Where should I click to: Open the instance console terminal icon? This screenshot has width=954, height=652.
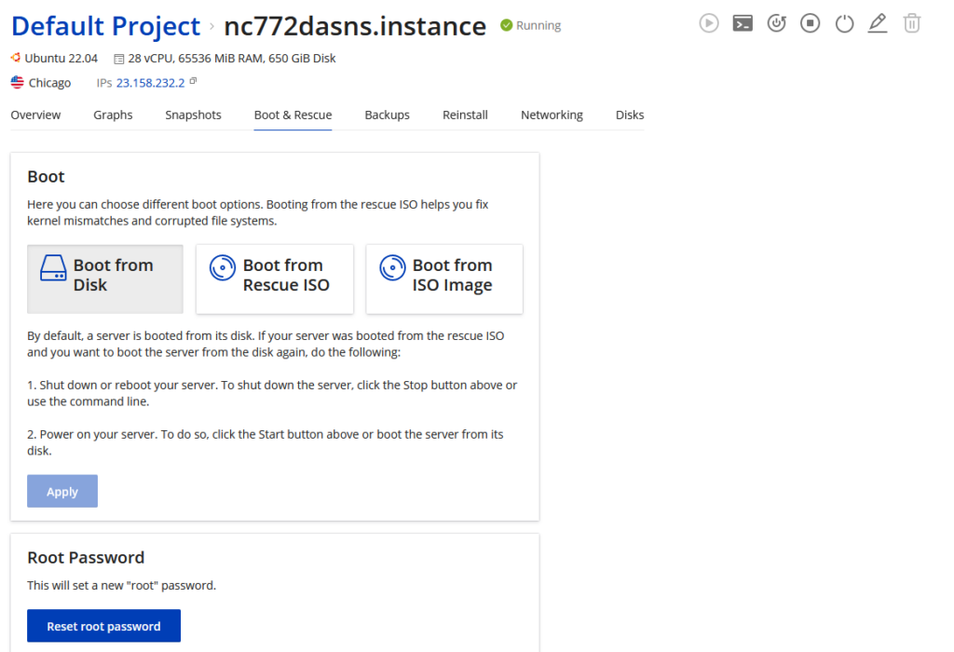coord(743,23)
